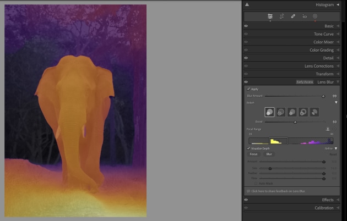Click the Early Access badge

point(305,82)
